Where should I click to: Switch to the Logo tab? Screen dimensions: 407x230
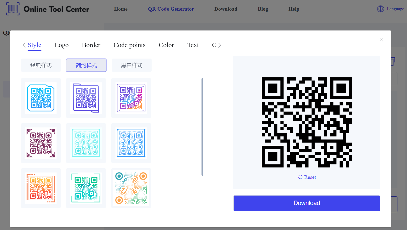pyautogui.click(x=62, y=45)
